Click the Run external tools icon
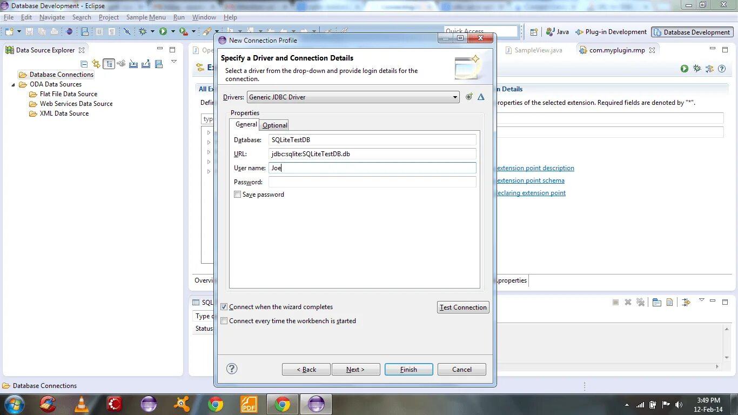Viewport: 738px width, 415px height. click(184, 32)
